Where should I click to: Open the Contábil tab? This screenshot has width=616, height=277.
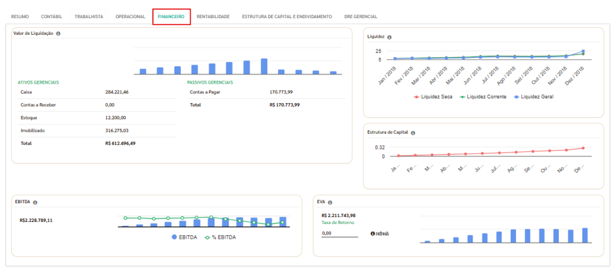tap(51, 17)
